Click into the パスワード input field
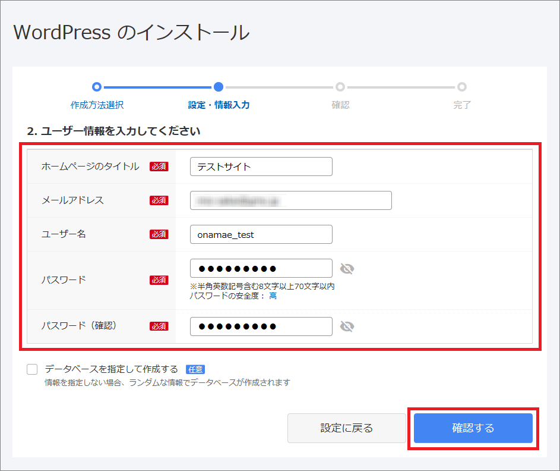The image size is (560, 471). point(261,268)
